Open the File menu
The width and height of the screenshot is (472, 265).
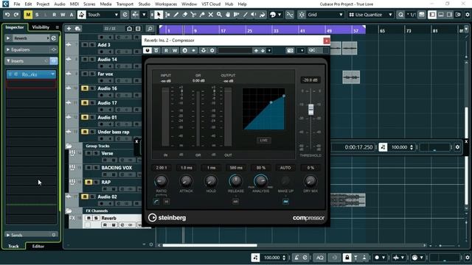click(x=17, y=4)
